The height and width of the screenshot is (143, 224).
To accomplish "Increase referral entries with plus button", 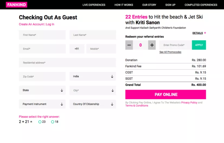I will [152, 45].
